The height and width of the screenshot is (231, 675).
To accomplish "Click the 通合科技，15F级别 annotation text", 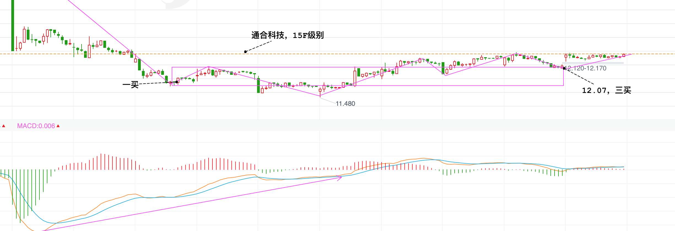I will (x=288, y=35).
